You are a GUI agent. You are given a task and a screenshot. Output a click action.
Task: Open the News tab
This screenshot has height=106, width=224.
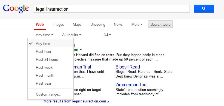(118, 25)
